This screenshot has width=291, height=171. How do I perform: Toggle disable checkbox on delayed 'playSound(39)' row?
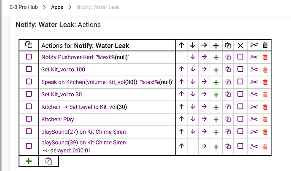click(240, 146)
